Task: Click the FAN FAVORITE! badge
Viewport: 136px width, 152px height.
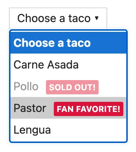Action: pos(89,109)
